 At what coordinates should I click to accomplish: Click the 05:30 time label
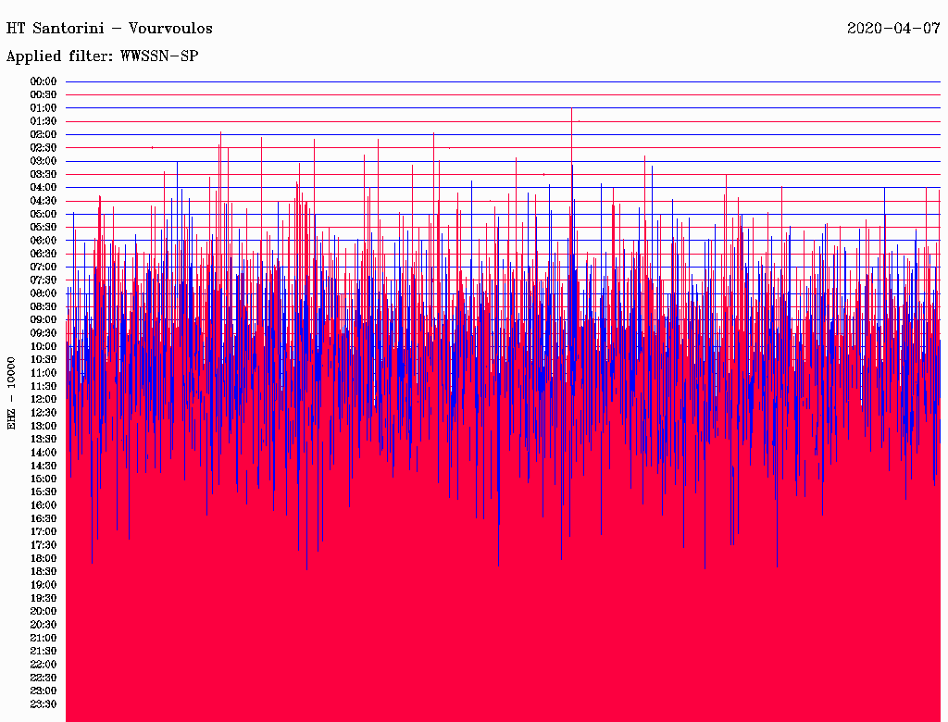(44, 228)
